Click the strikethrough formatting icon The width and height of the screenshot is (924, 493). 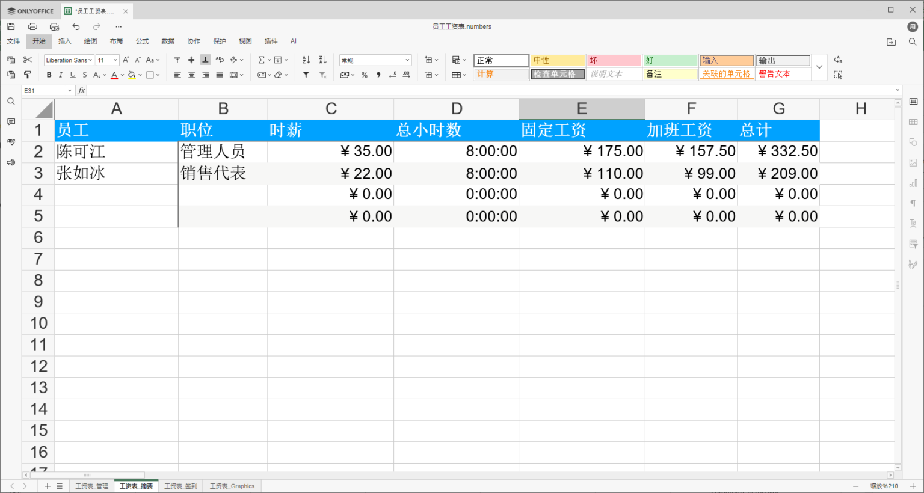click(x=85, y=75)
